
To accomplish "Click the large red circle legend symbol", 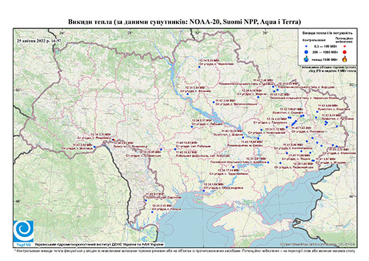I will pyautogui.click(x=345, y=52).
